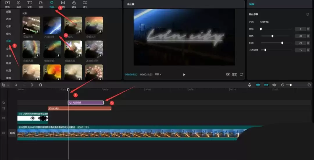Image resolution: width=314 pixels, height=160 pixels.
Task: Click the 滤镜 filter icon in top toolbar
Action: click(x=74, y=4)
